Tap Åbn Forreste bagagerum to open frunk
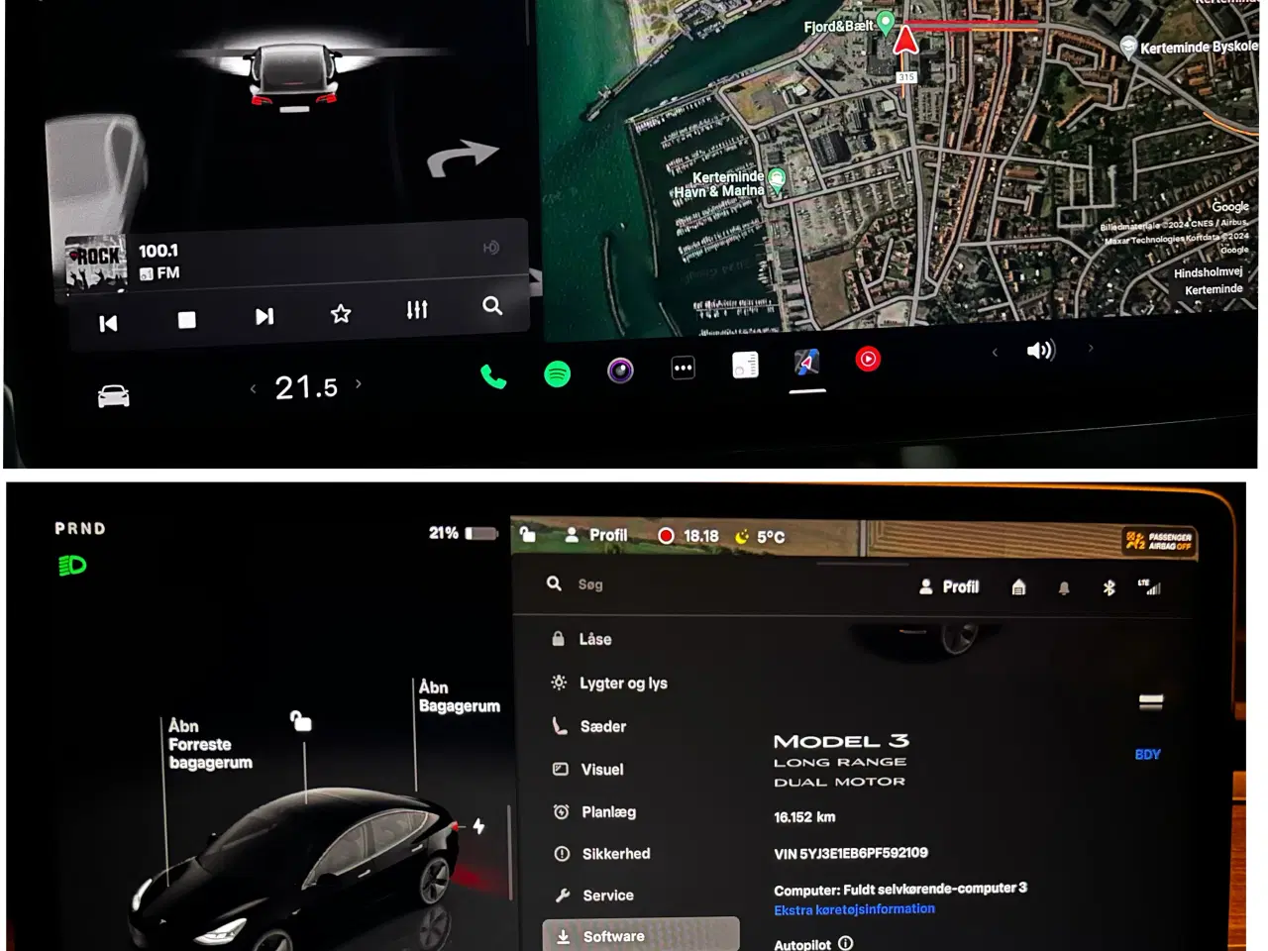 pos(210,744)
